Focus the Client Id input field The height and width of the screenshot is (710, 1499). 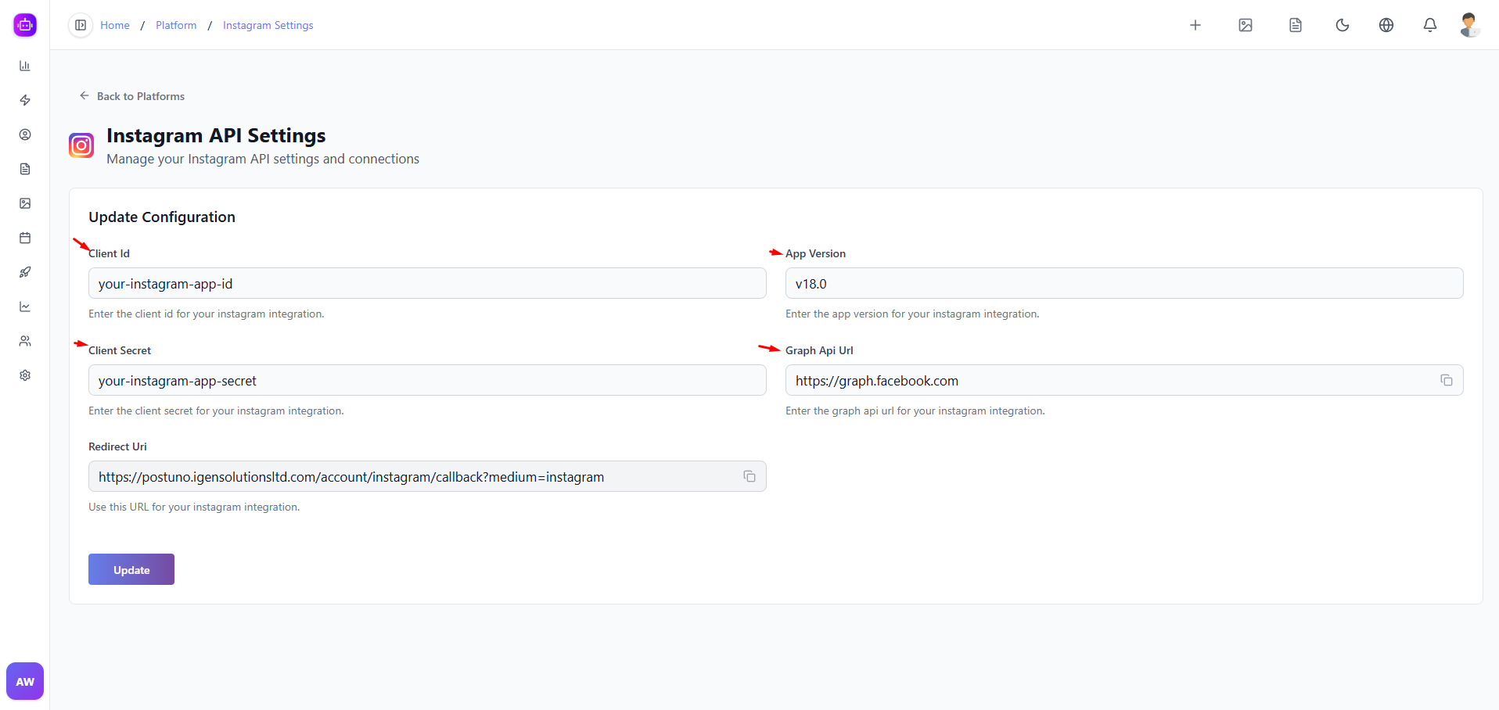coord(426,283)
